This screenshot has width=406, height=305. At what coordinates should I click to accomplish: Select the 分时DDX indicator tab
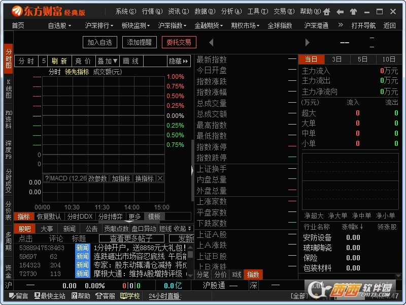[x=80, y=217]
